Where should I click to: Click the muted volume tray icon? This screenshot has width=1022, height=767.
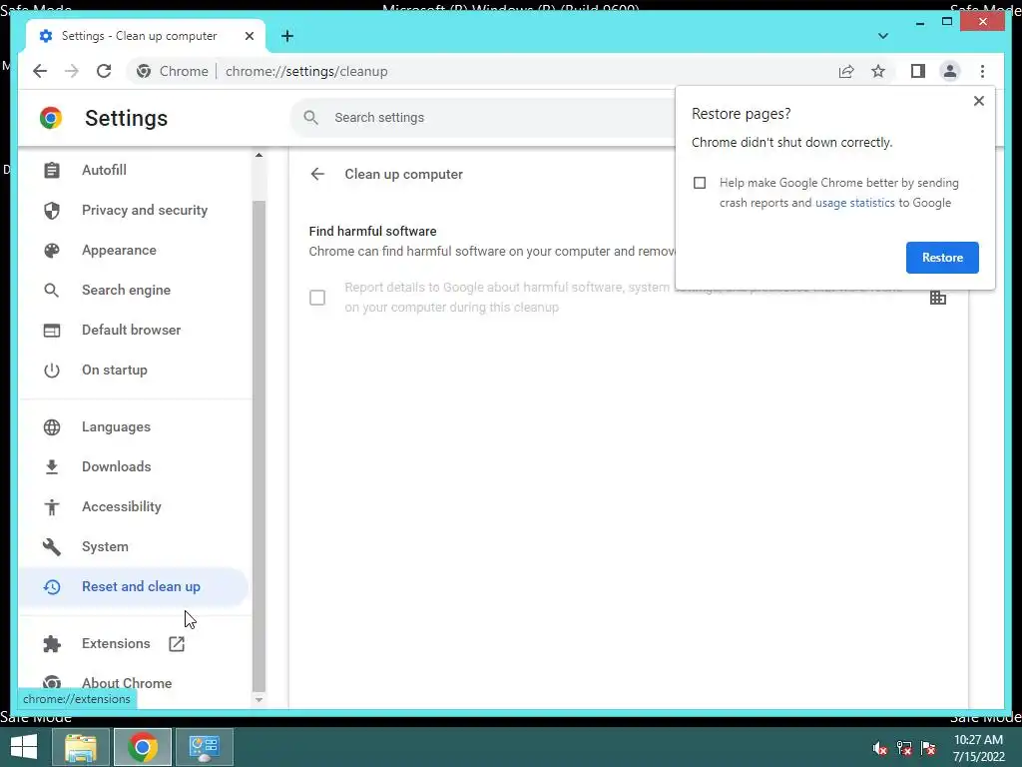tap(880, 748)
